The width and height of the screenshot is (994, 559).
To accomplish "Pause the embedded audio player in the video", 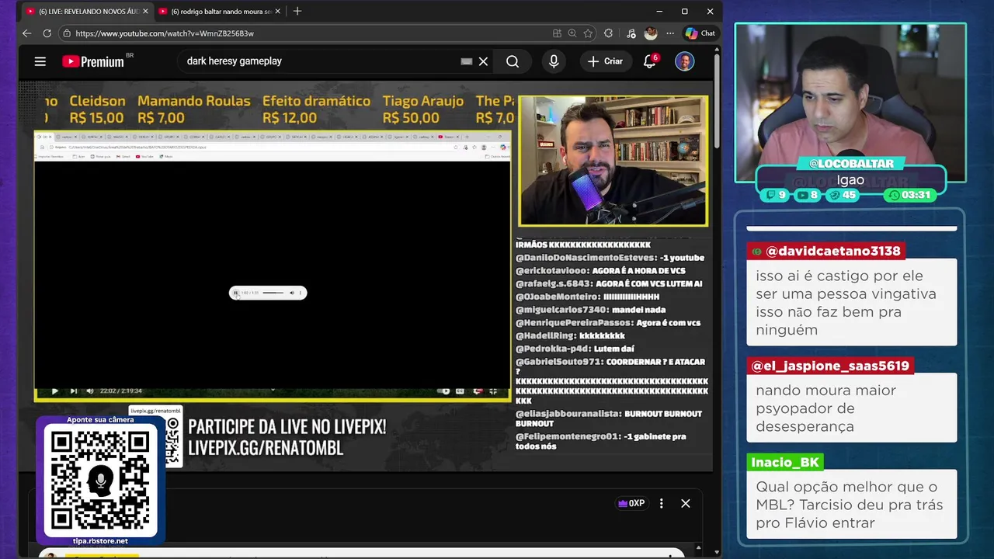I will click(236, 293).
